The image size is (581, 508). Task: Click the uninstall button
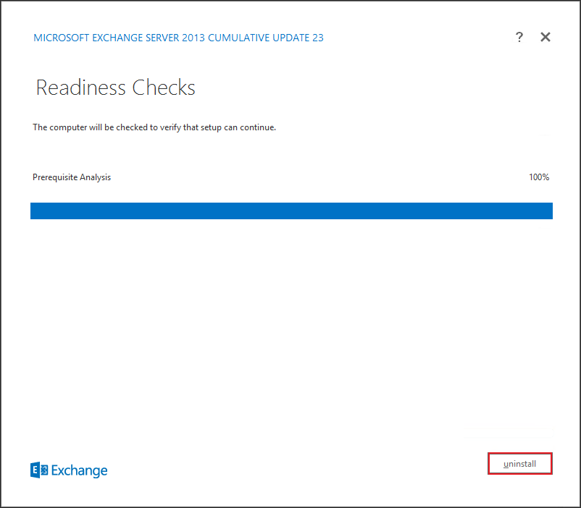520,464
